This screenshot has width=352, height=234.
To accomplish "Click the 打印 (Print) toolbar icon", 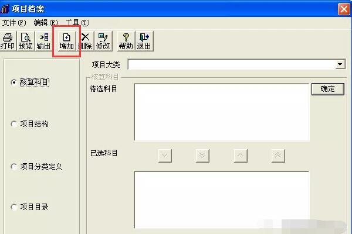I will coord(8,41).
